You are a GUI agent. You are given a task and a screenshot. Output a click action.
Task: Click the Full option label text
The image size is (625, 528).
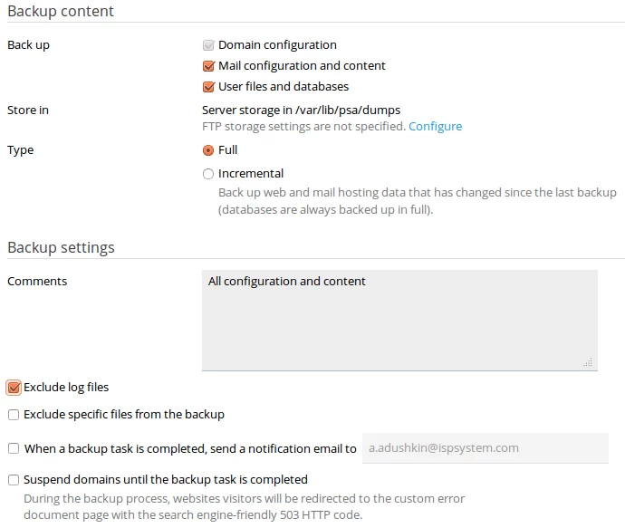click(x=227, y=150)
